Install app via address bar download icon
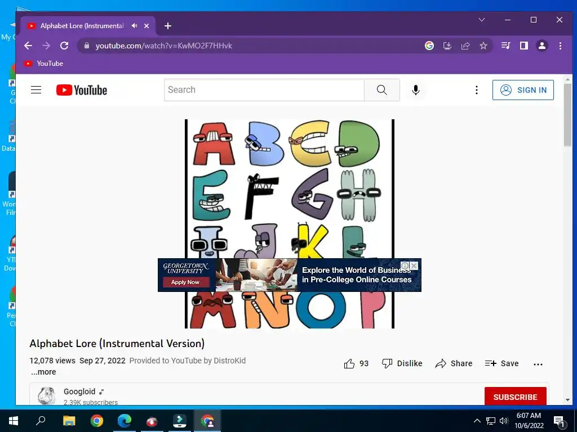 pyautogui.click(x=447, y=46)
